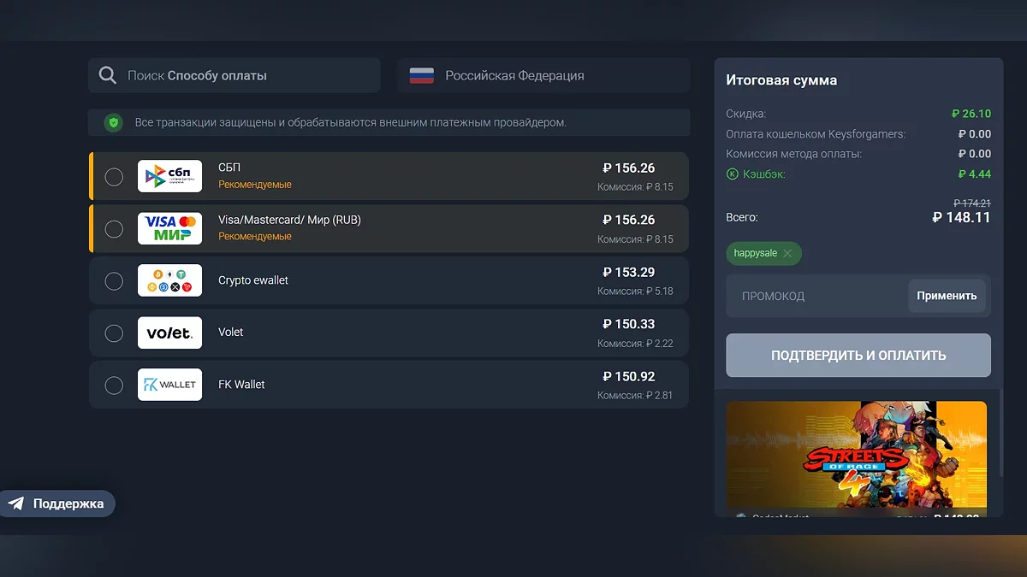Click the Кэшбэк K coin icon

[732, 174]
